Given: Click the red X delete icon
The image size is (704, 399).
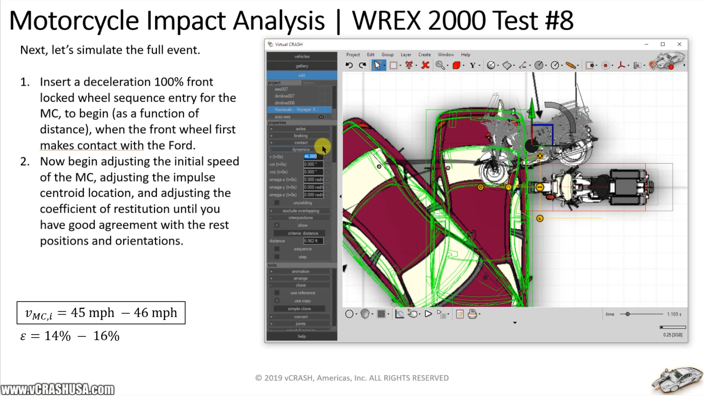Looking at the screenshot, I should point(425,66).
